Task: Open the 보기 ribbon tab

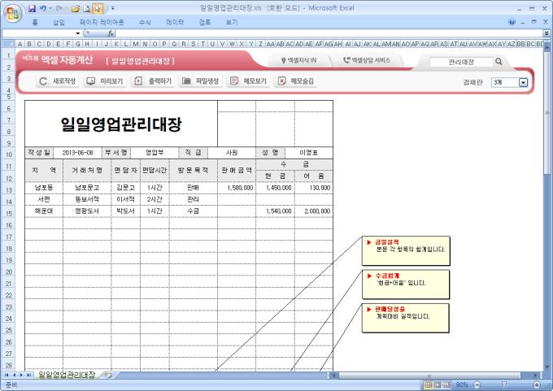Action: [x=231, y=22]
